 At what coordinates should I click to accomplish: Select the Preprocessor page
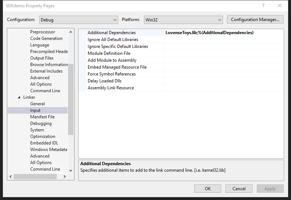tap(43, 32)
